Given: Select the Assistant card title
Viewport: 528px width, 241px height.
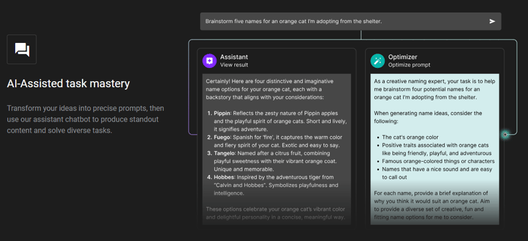Looking at the screenshot, I should click(234, 57).
